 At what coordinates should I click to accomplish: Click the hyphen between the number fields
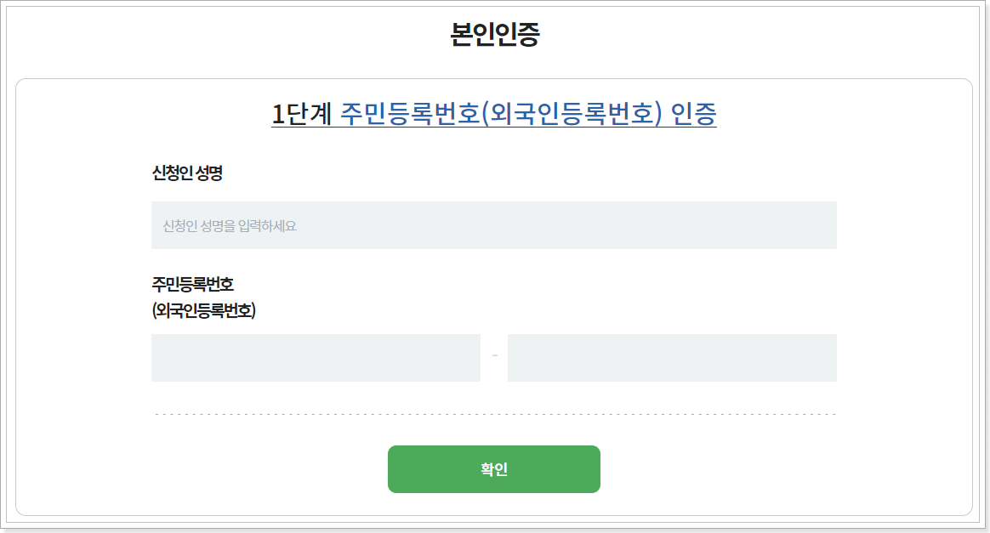point(496,357)
